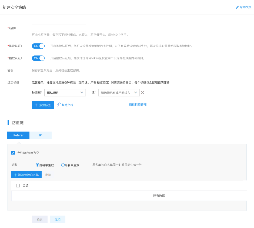This screenshot has height=228, width=254.
Task: Click the 黑名单与白名单同一时间只能生效一种 hint text
Action: tap(117, 165)
